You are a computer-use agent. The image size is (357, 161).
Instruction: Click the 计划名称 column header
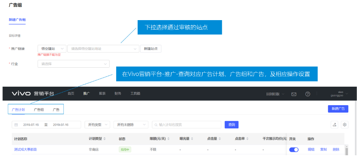21,139
